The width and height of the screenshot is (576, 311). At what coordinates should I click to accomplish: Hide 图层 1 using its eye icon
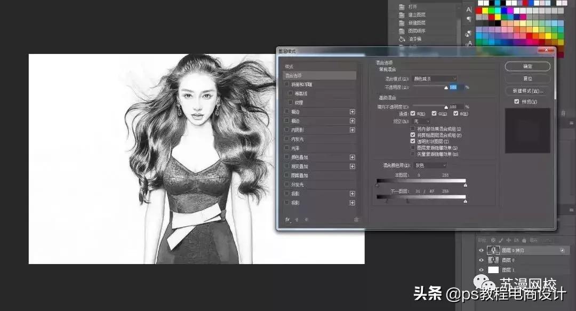tap(481, 270)
